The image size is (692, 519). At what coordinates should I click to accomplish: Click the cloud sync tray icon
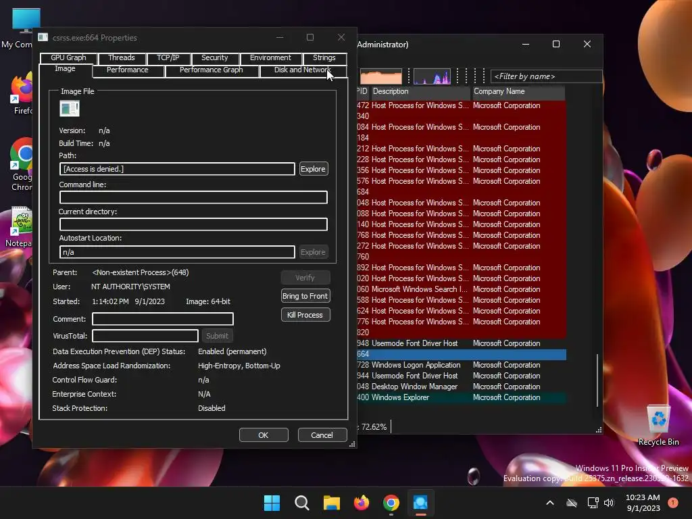pyautogui.click(x=572, y=503)
